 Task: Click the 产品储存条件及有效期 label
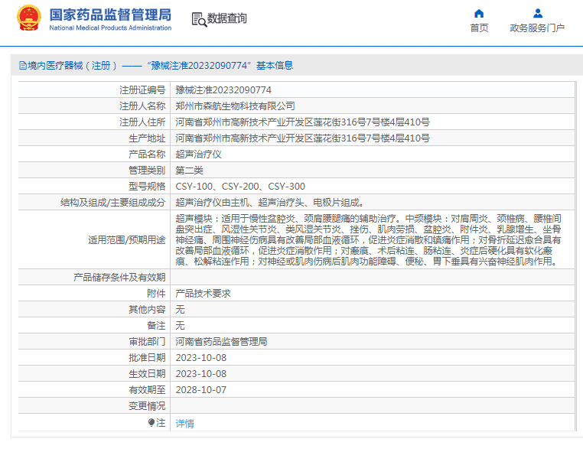[119, 278]
